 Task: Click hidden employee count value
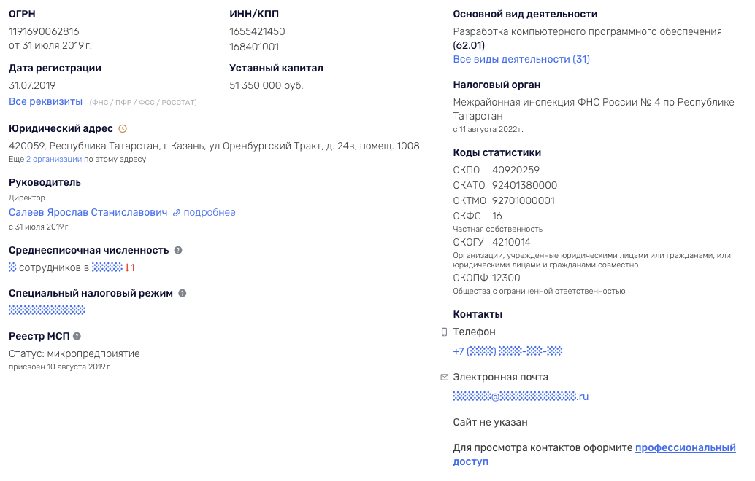tap(12, 267)
